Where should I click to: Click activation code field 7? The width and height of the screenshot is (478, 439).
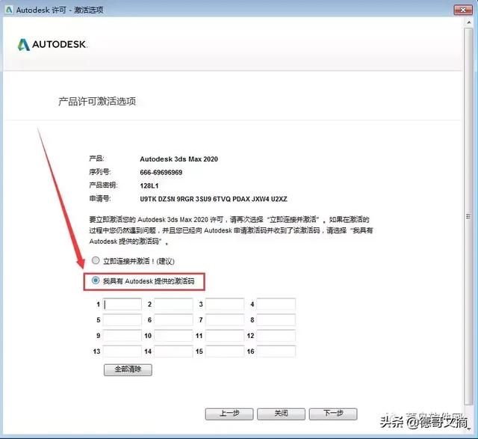point(225,320)
